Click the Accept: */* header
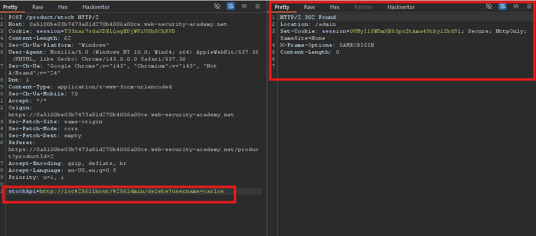The image size is (536, 236). tap(28, 100)
